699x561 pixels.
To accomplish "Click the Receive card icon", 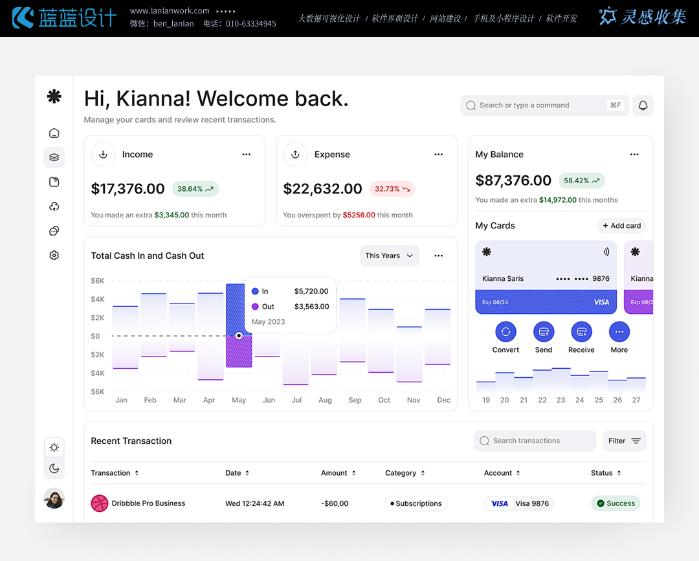I will point(581,332).
